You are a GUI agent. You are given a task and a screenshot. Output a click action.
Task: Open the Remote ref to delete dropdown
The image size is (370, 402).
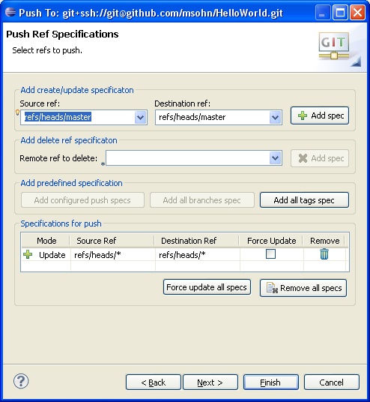tap(276, 158)
